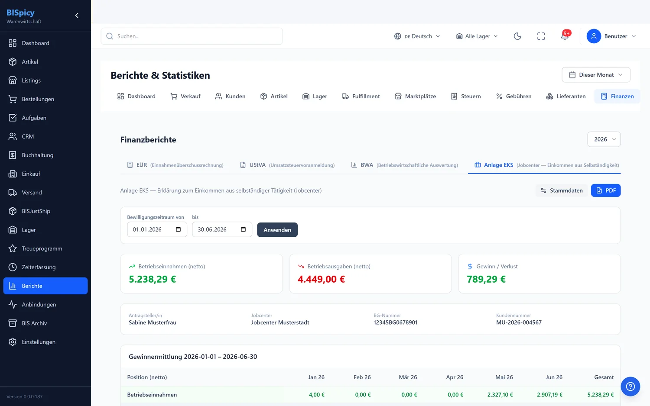Switch to the Steuern report tab
The image size is (650, 406).
click(x=466, y=97)
